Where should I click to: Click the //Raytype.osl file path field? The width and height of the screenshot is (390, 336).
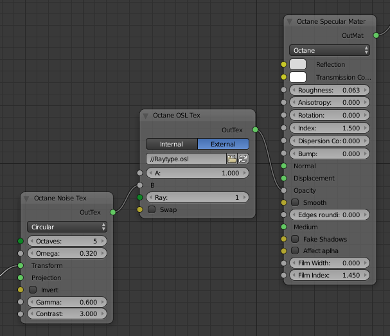(x=185, y=159)
